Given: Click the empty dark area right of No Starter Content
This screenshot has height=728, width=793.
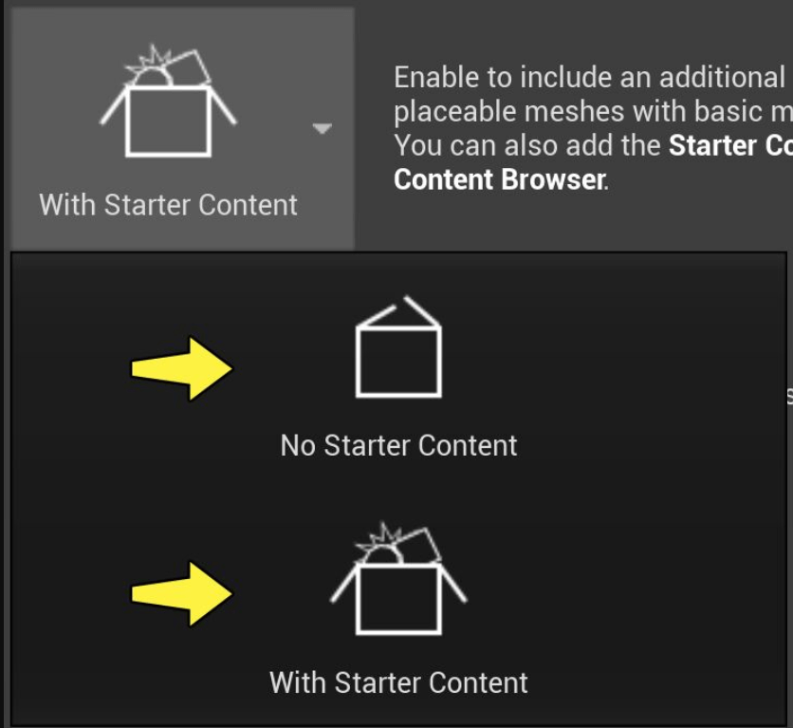Looking at the screenshot, I should tap(653, 372).
